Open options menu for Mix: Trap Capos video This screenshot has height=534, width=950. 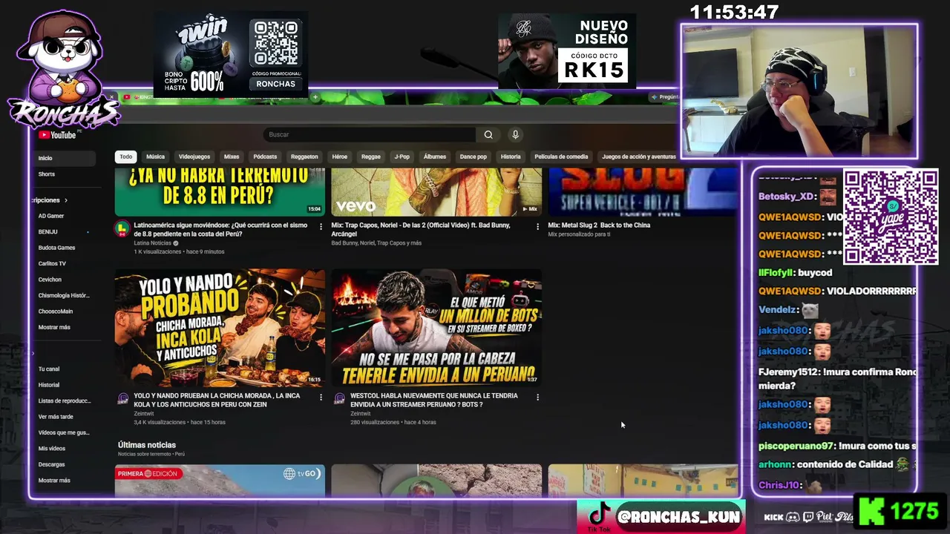(x=537, y=226)
